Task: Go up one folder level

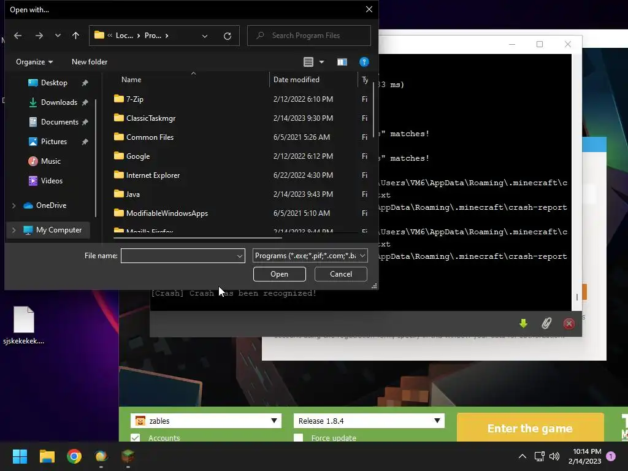Action: 75,36
